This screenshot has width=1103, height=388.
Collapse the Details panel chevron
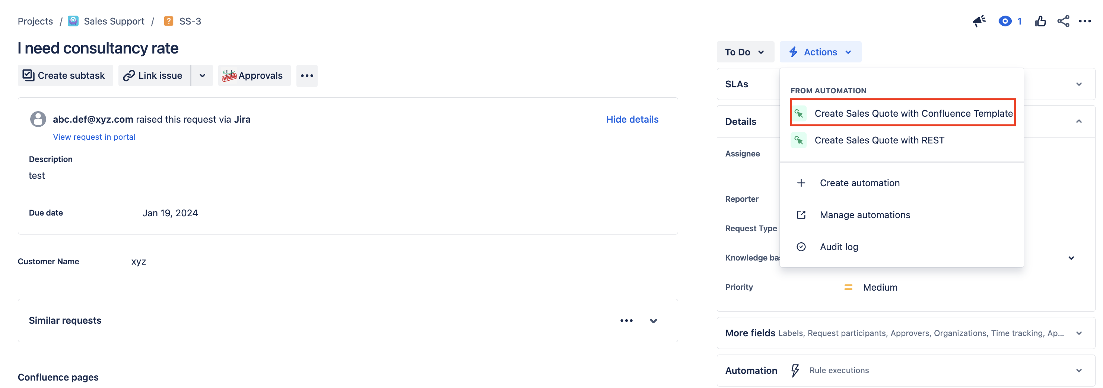tap(1078, 122)
